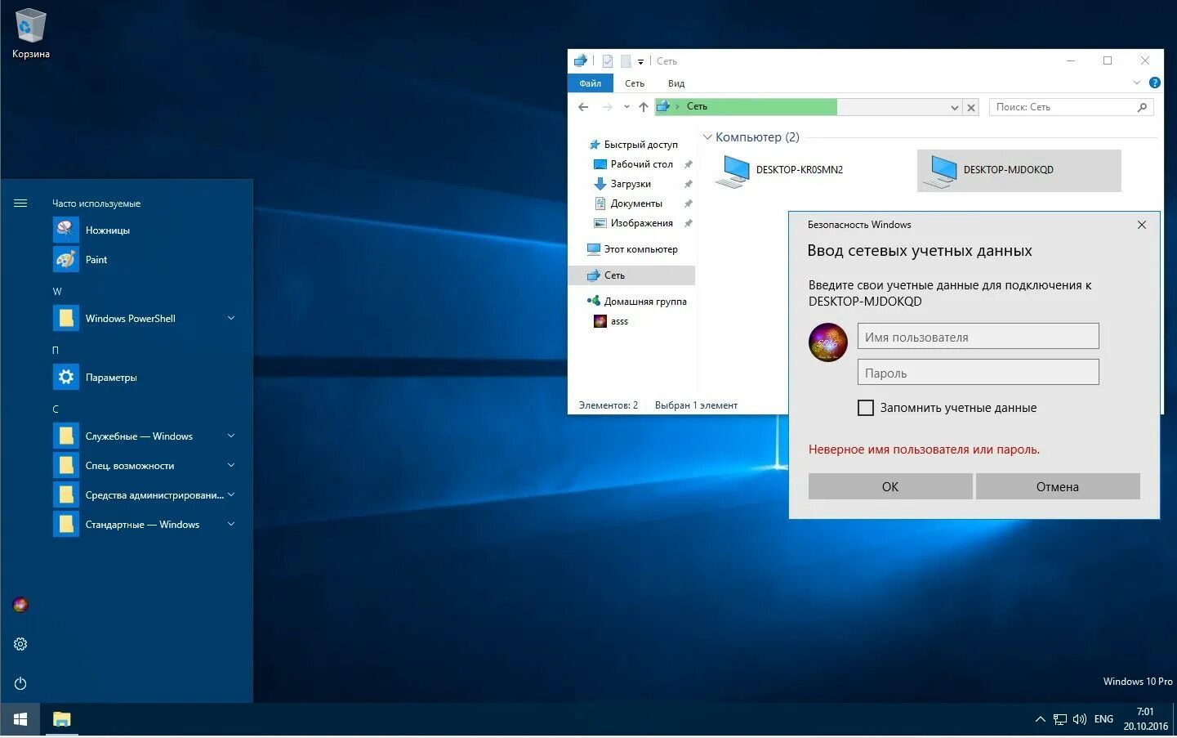The height and width of the screenshot is (738, 1177).
Task: Click the Сеть address bar breadcrumb
Action: [697, 106]
